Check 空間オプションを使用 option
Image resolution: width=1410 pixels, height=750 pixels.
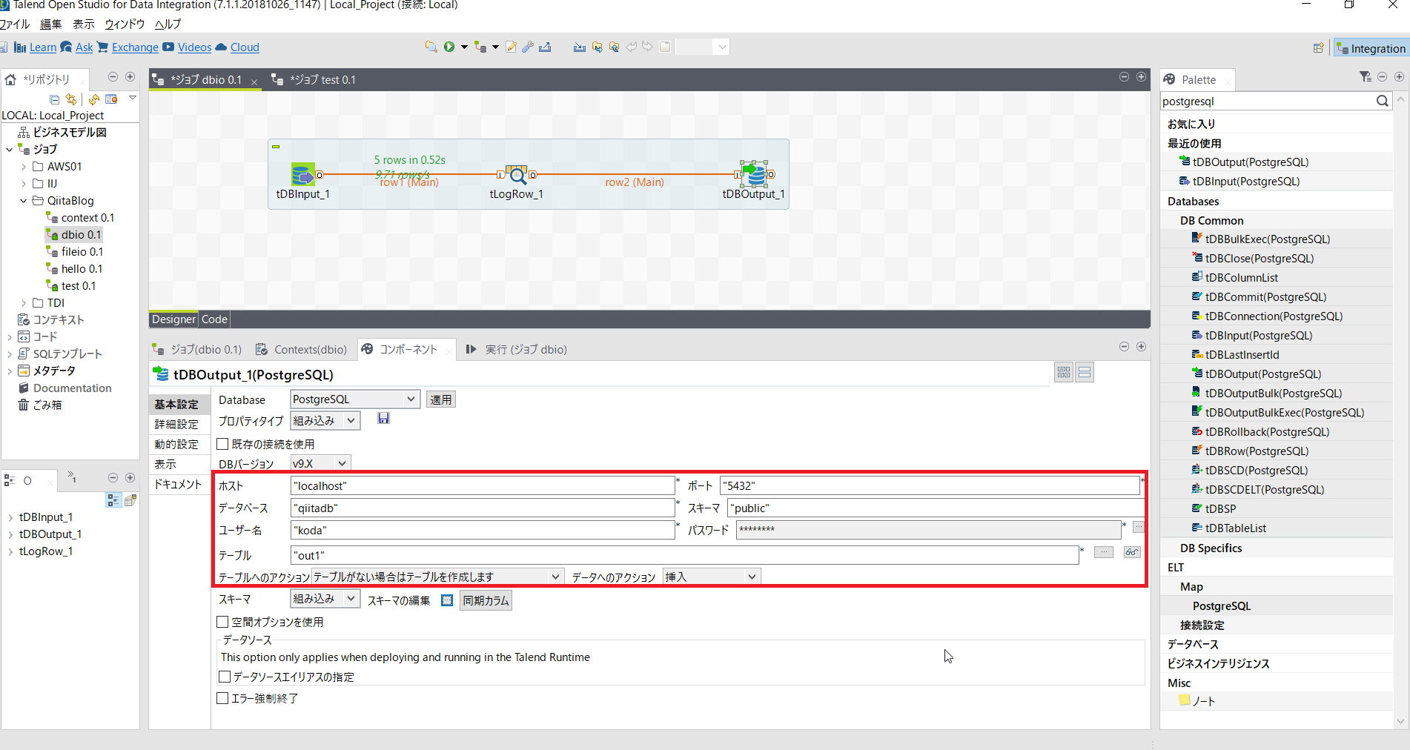click(222, 622)
